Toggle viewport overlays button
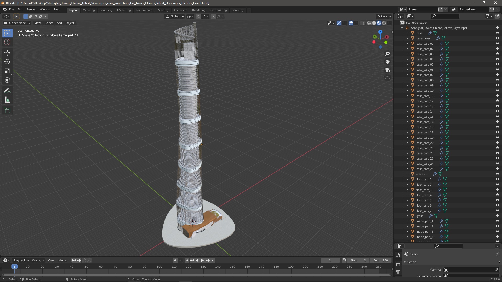Viewport: 502px width, 282px height. coord(351,23)
